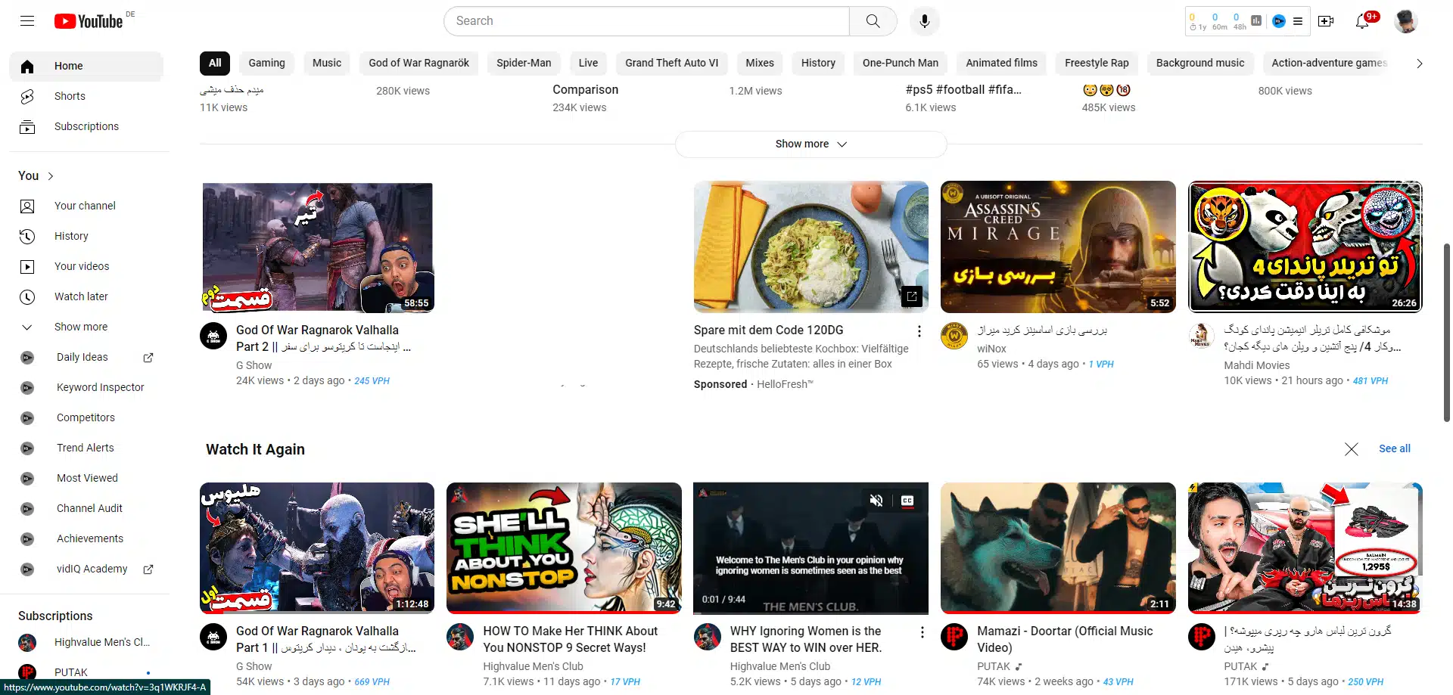Click the See all link
Screen dimensions: 1453x695
1394,448
